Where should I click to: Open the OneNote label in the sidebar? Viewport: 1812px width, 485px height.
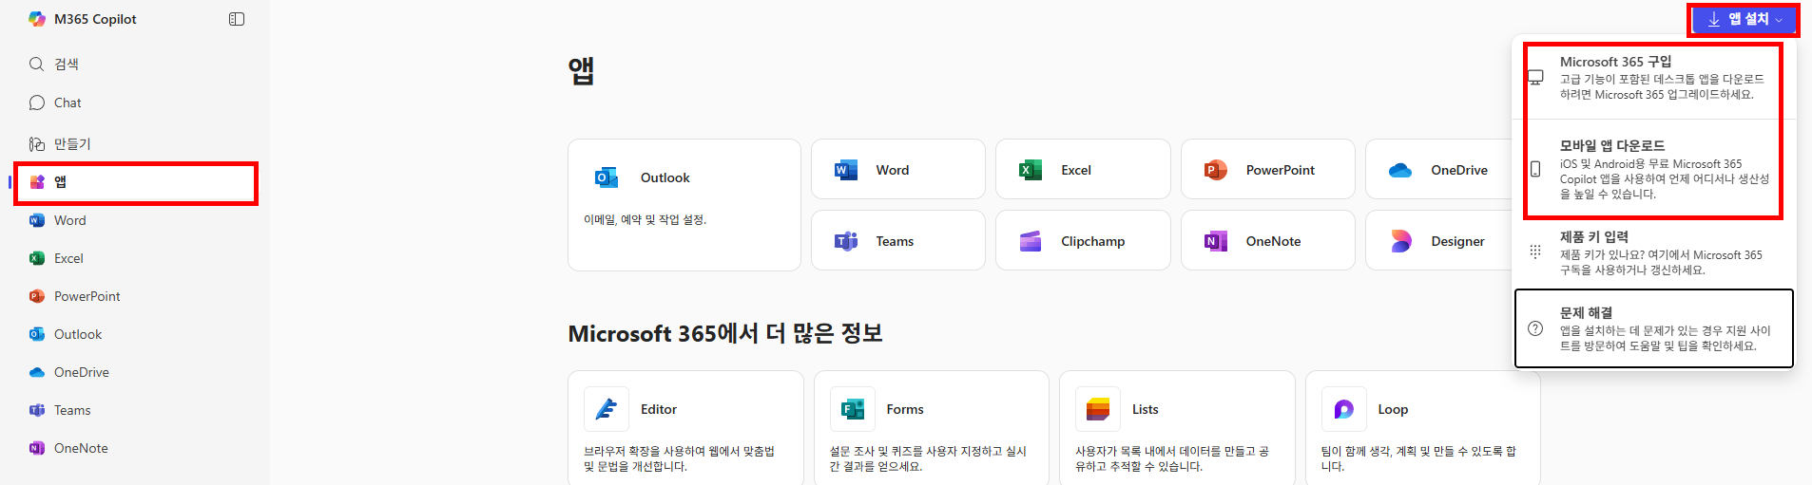tap(81, 448)
